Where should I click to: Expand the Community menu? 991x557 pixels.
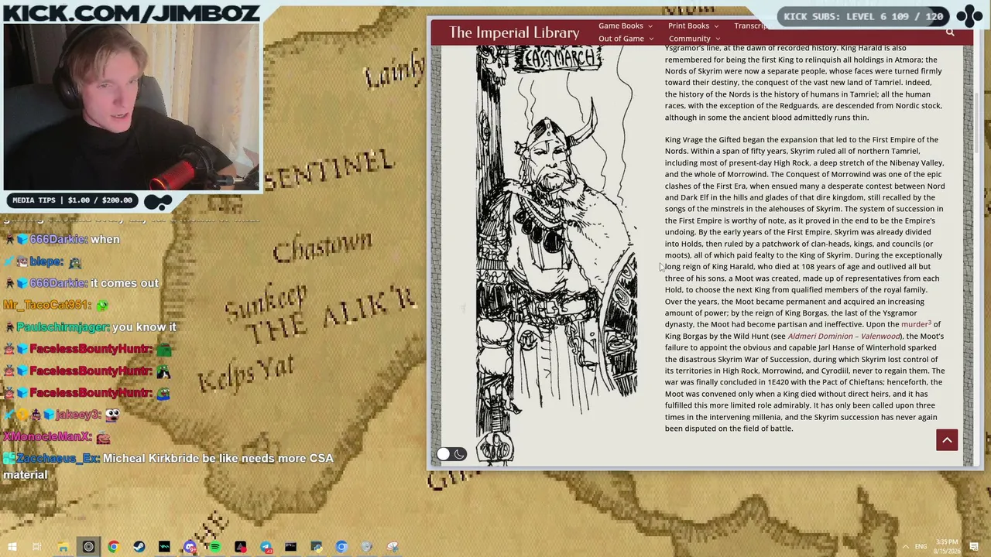click(694, 39)
